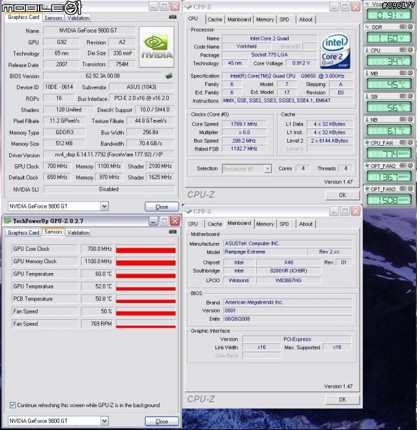Click the PCB Temperature red graph bar
417x430 pixels.
146,301
